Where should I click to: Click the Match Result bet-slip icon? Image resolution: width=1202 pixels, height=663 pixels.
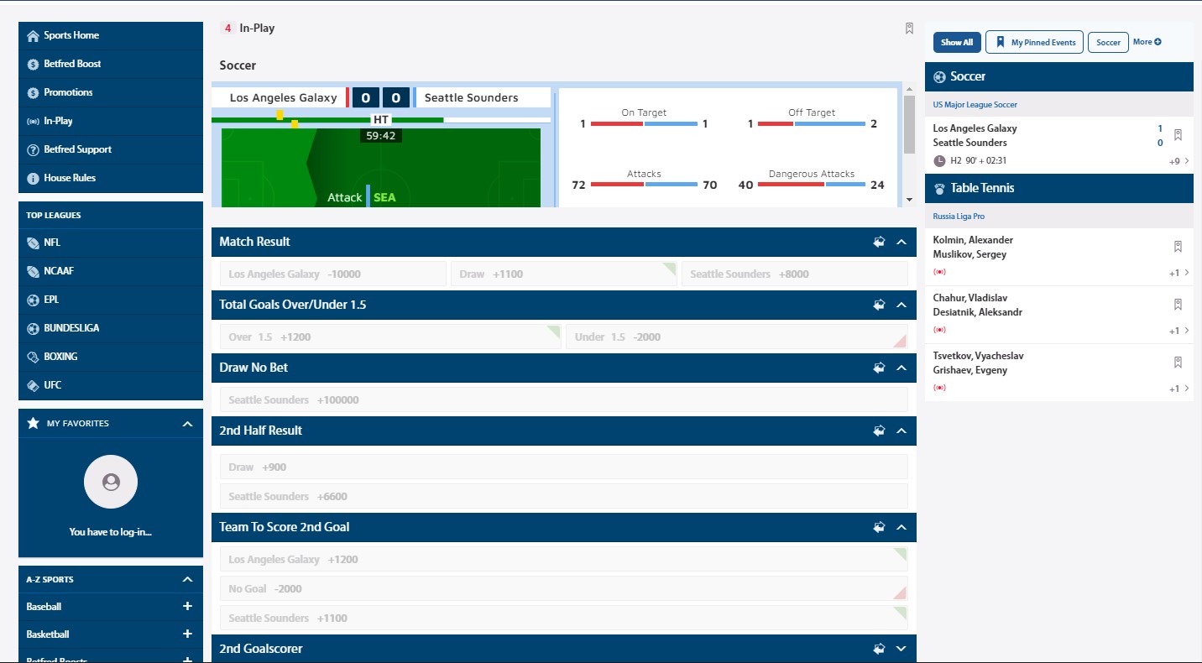coord(879,242)
